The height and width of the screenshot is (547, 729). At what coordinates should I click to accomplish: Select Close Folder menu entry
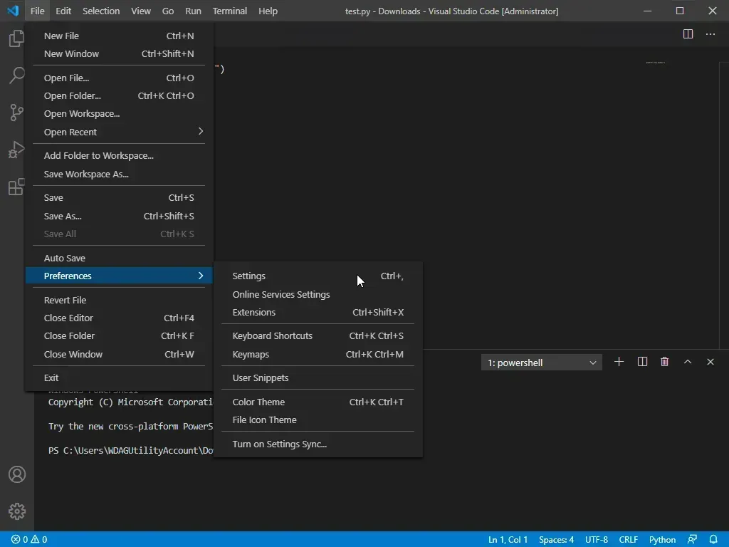pyautogui.click(x=119, y=336)
